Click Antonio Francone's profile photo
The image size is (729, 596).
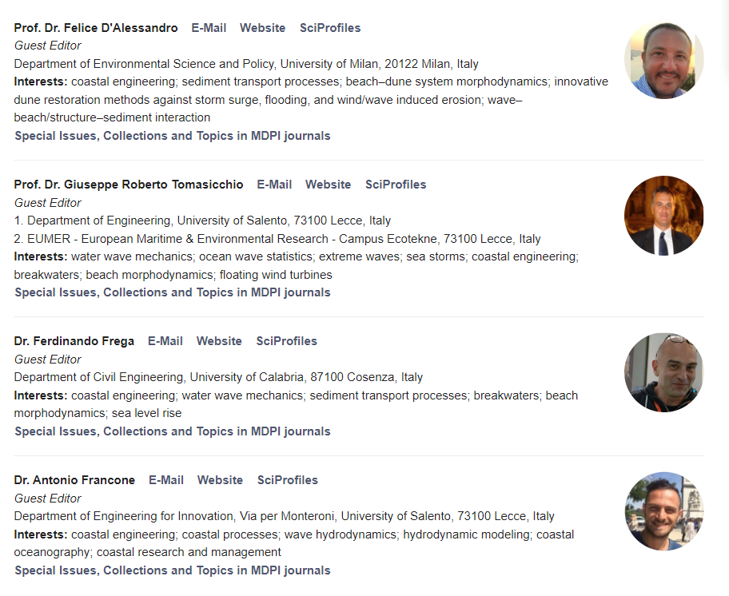click(x=664, y=511)
